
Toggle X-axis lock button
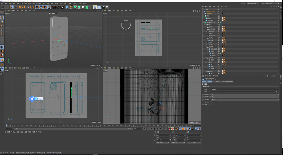pyautogui.click(x=37, y=7)
